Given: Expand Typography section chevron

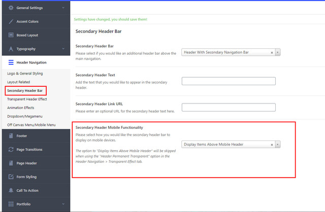Looking at the screenshot, I should [63, 49].
